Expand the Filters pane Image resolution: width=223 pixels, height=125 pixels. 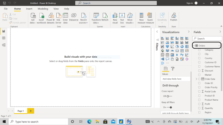[157, 32]
